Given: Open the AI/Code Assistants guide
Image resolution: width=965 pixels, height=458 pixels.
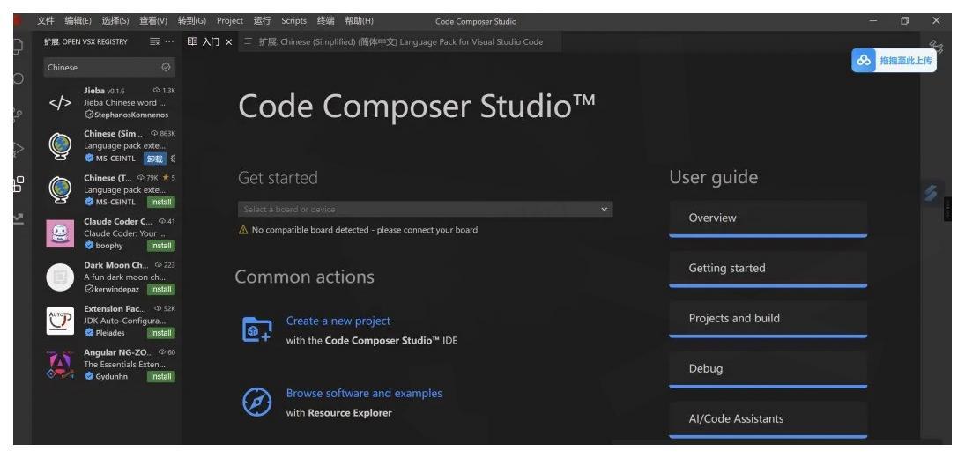Looking at the screenshot, I should click(768, 420).
